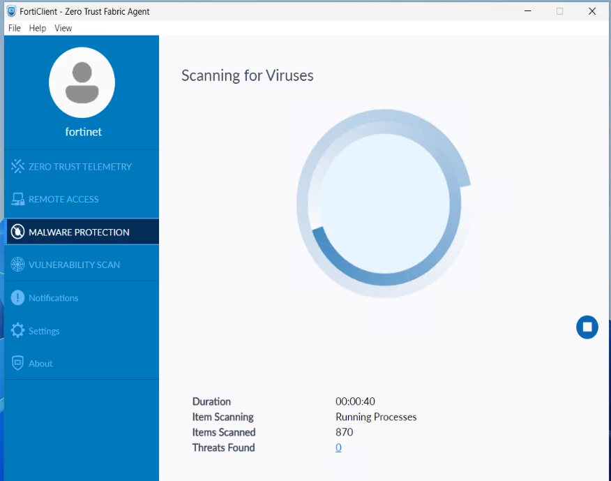The width and height of the screenshot is (611, 481).
Task: Click the Items Scanned value 870
Action: point(344,432)
